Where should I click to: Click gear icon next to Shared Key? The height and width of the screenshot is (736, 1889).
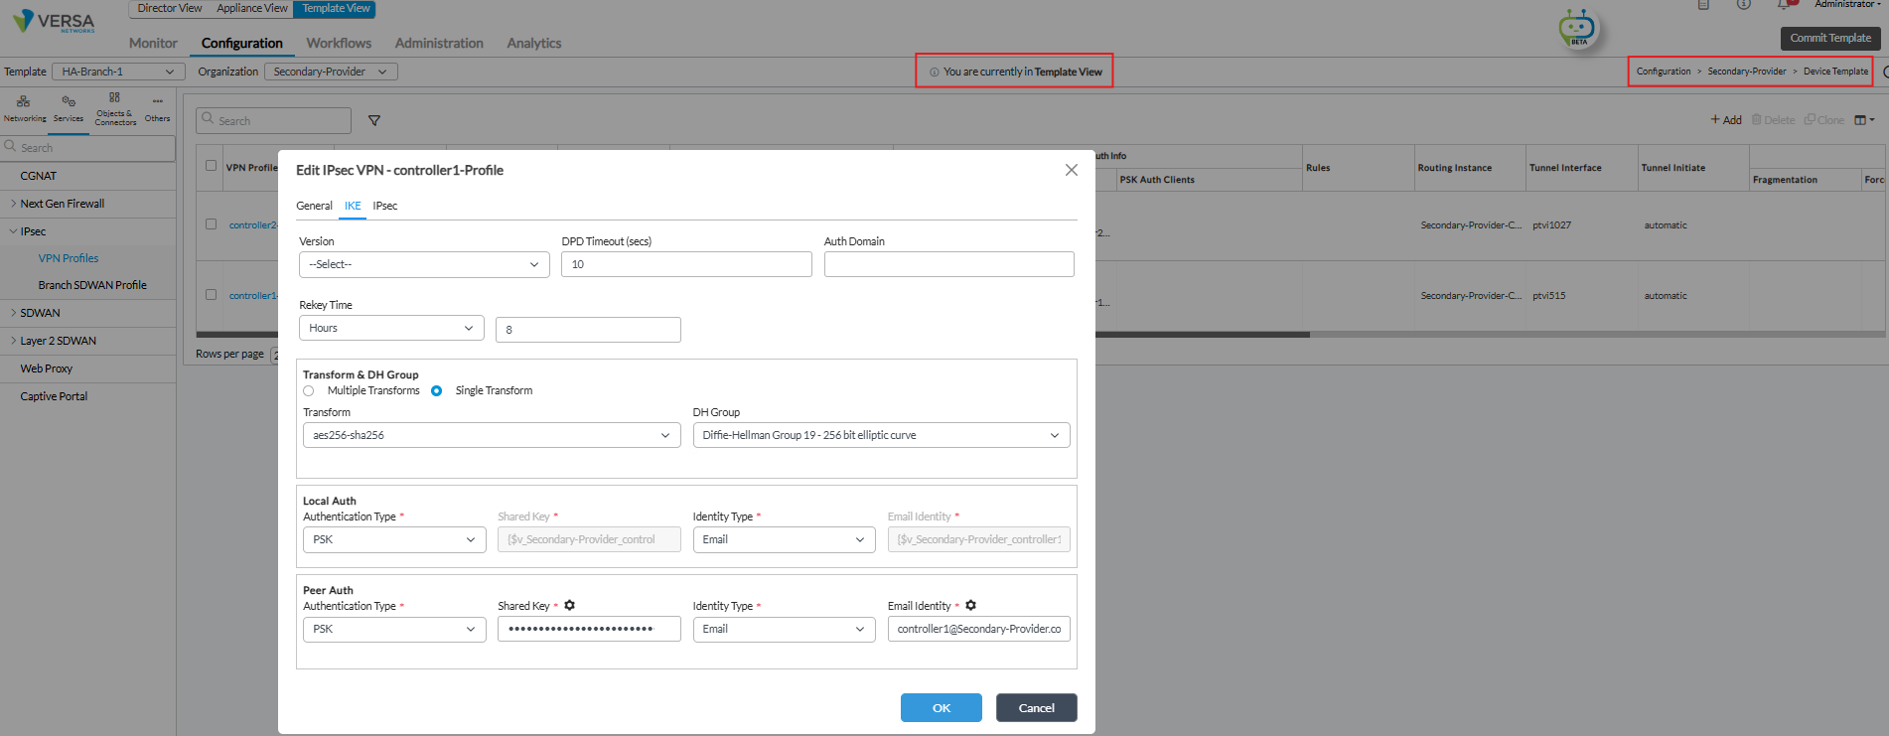[570, 605]
